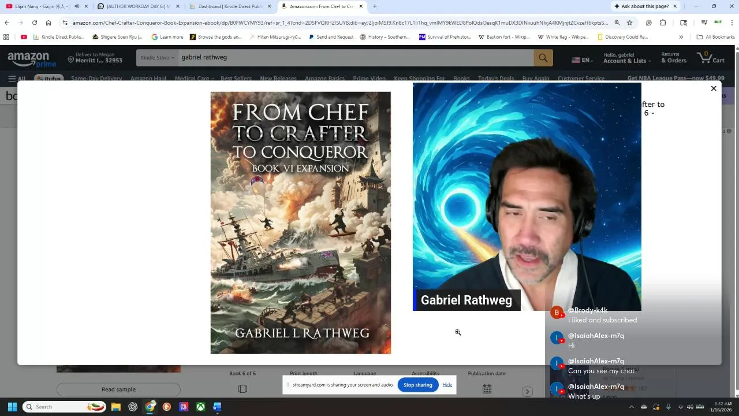Show hidden system tray icons
The image size is (739, 416).
point(632,407)
